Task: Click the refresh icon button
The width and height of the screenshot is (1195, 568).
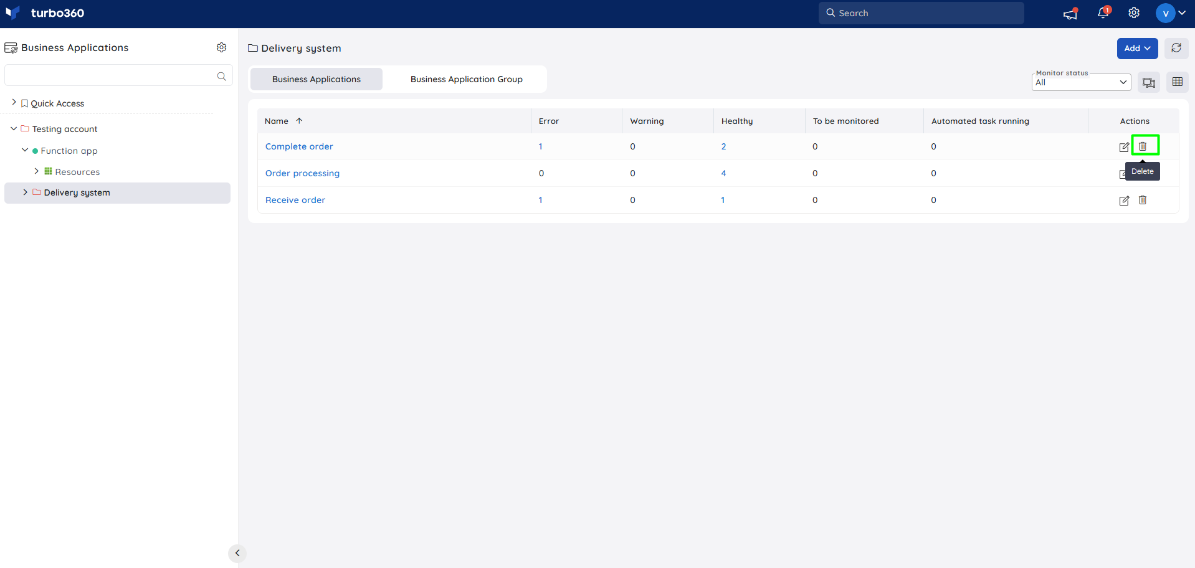Action: (x=1176, y=48)
